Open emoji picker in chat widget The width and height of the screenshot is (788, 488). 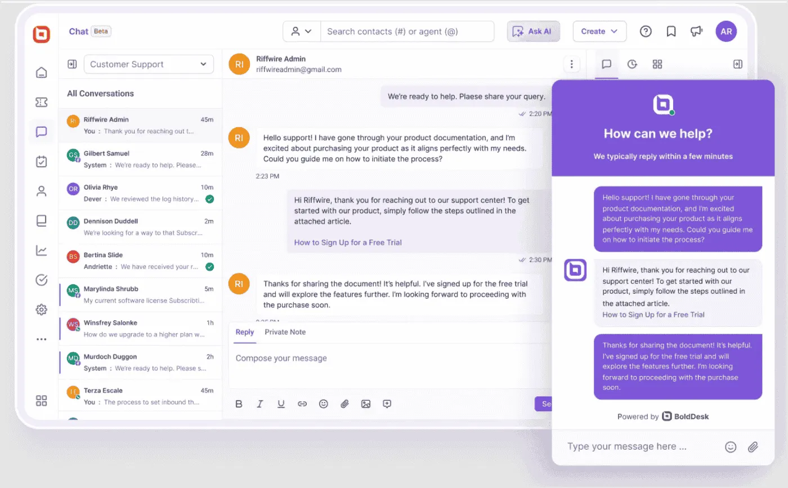731,447
